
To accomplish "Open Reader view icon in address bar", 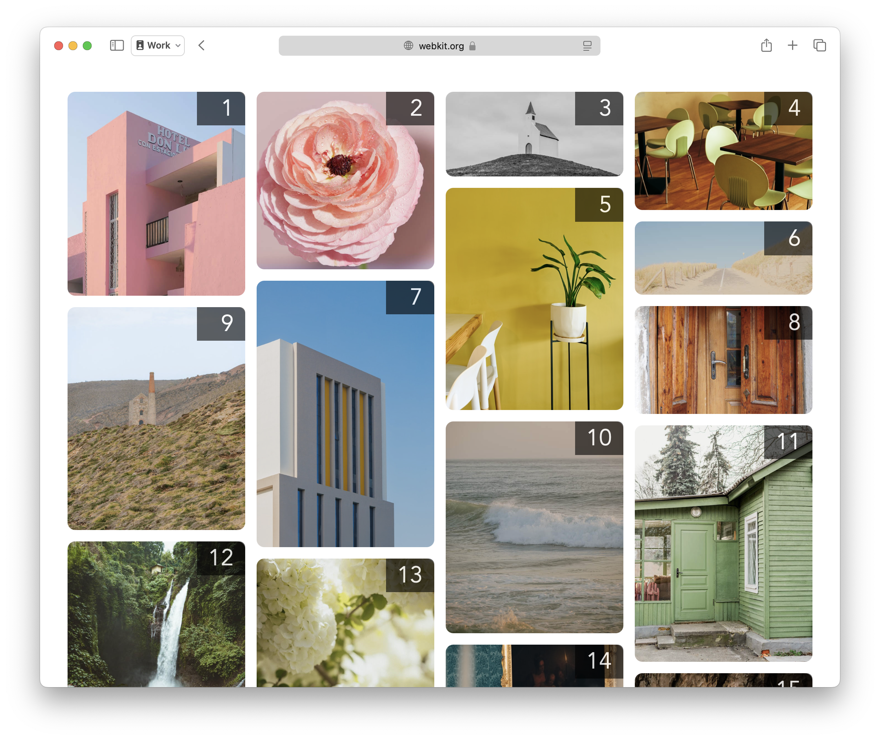I will pos(587,46).
